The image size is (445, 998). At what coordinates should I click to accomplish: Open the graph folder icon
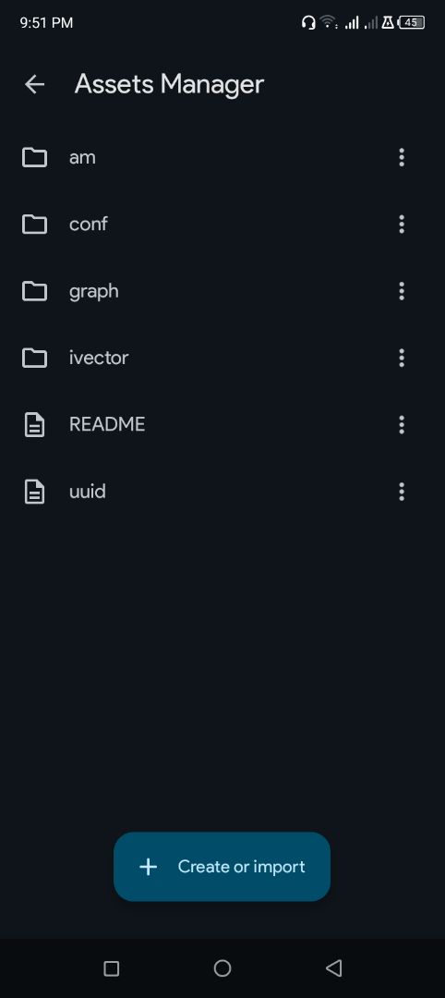tap(34, 291)
